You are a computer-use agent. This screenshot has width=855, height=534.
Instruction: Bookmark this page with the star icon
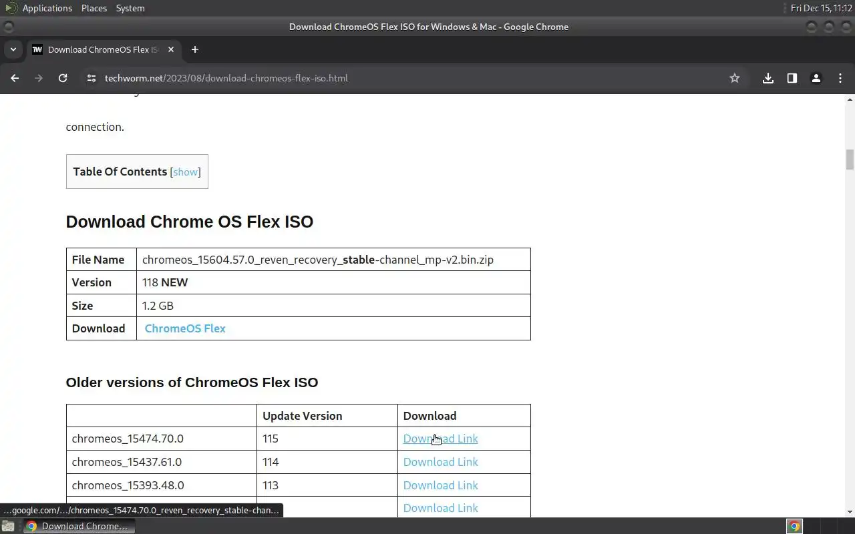coord(735,78)
